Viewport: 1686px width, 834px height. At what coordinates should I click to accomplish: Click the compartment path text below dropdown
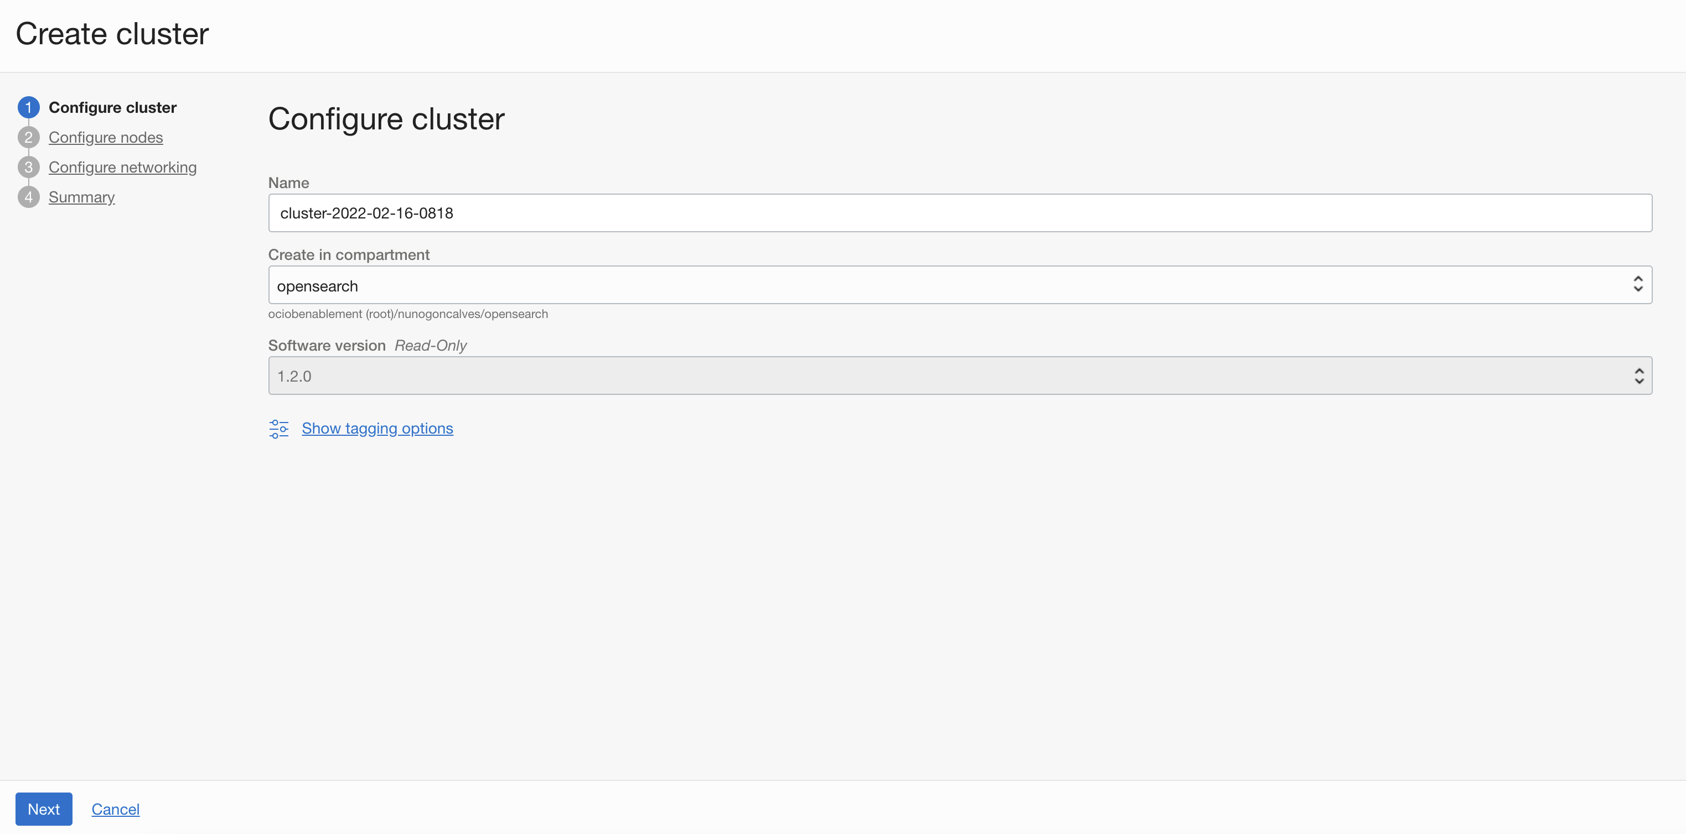click(408, 314)
